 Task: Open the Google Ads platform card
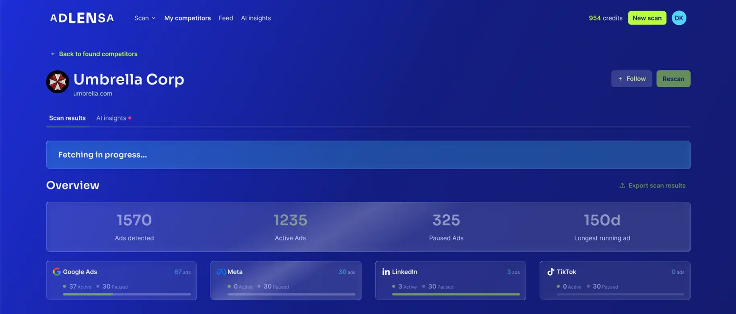[122, 281]
